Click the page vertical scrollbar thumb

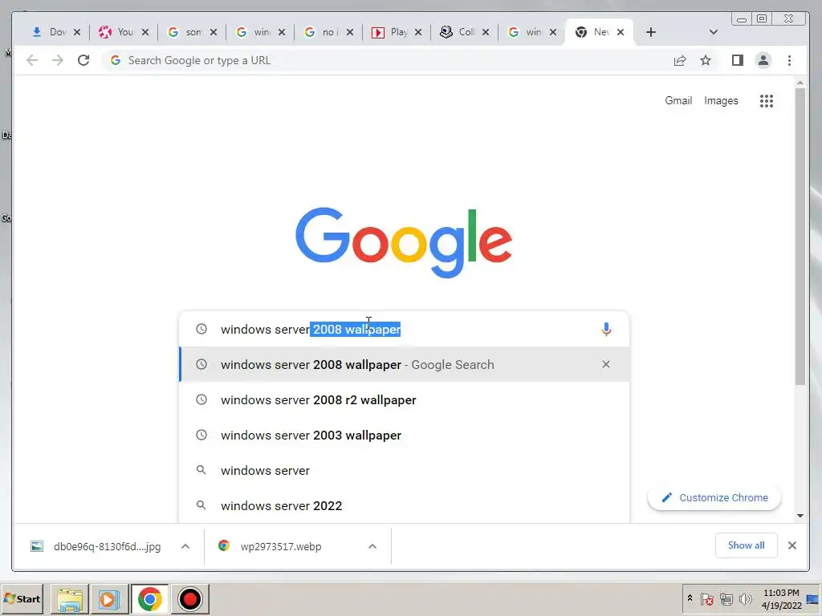[800, 237]
